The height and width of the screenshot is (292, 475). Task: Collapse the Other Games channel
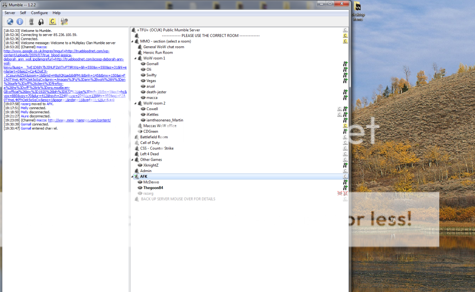[132, 160]
